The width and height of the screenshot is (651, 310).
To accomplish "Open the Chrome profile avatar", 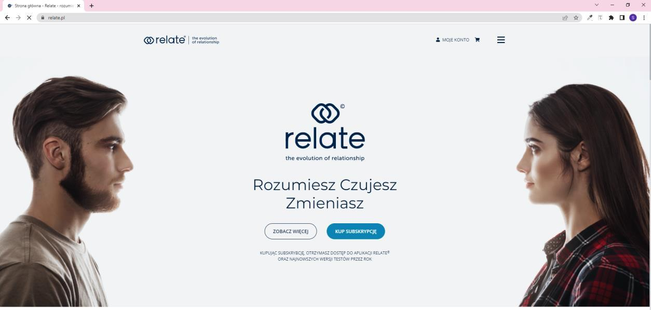I will (x=633, y=17).
